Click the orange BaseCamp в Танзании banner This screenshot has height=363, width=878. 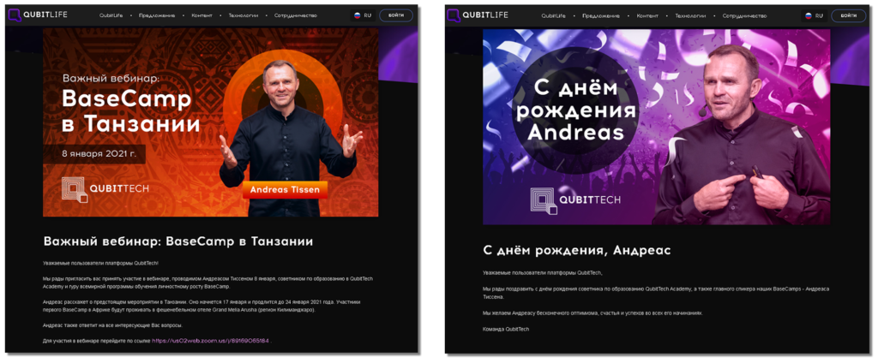click(x=211, y=122)
